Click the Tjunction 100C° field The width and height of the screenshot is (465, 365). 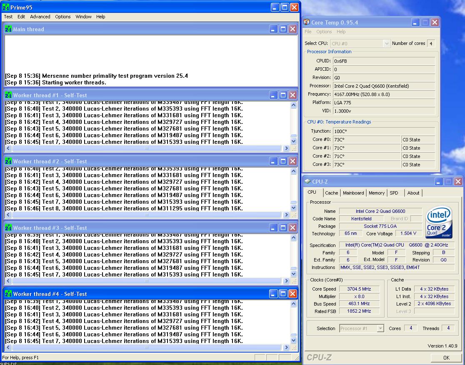click(384, 131)
